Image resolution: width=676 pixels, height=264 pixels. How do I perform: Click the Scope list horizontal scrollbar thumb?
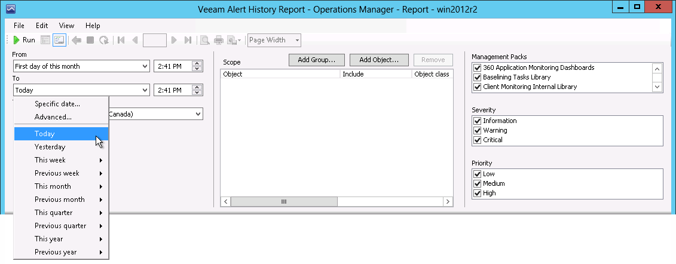[x=284, y=201]
